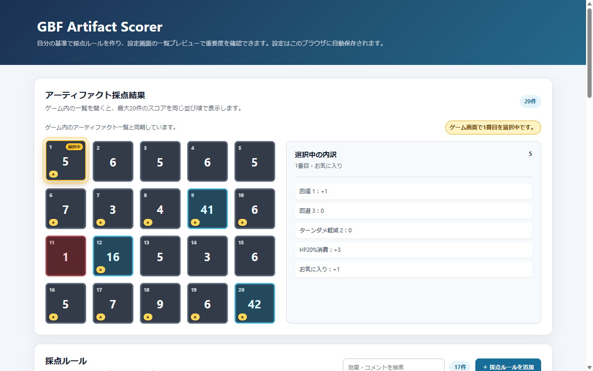Select artifact tile number 16 scoring 5
593x371 pixels.
pyautogui.click(x=66, y=303)
